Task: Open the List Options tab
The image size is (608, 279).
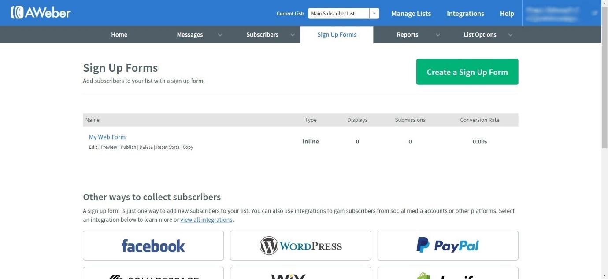Action: point(480,34)
